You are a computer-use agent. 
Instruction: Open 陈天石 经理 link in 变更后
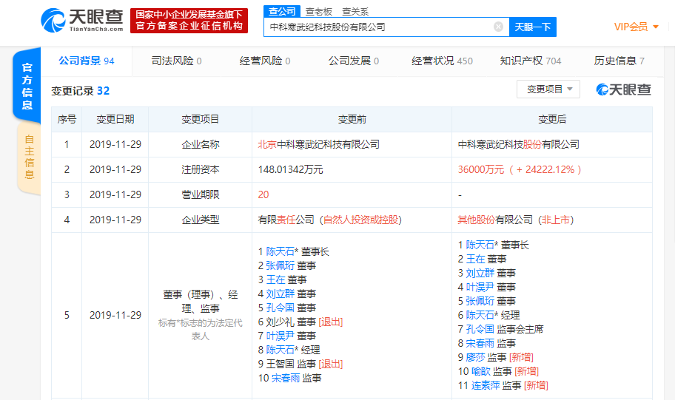pos(480,315)
